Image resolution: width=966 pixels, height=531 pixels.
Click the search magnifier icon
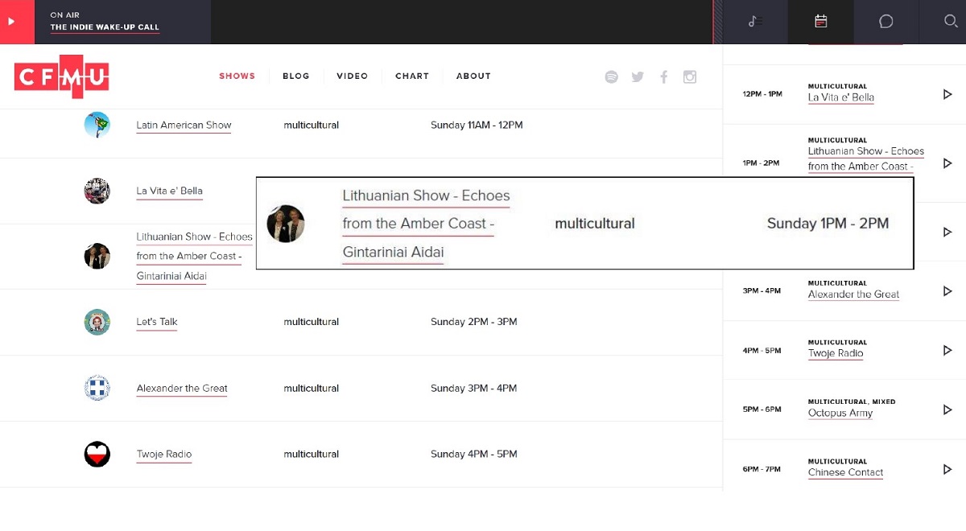[x=950, y=22]
